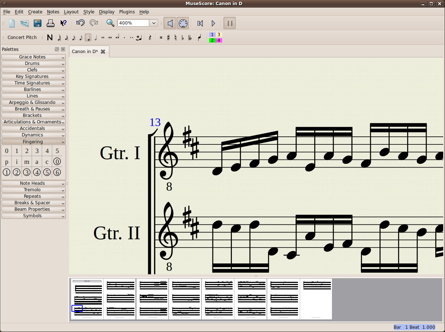This screenshot has width=445, height=332.
Task: Select the rest input icon
Action: [x=149, y=37]
